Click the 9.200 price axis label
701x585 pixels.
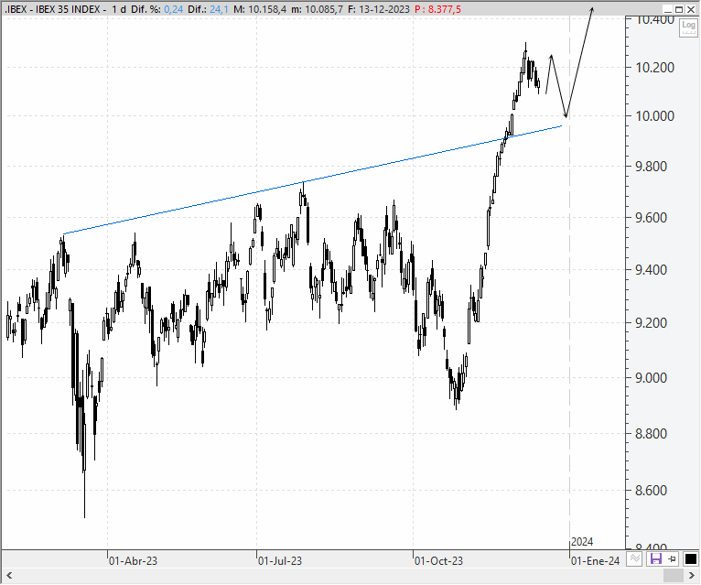pos(651,323)
